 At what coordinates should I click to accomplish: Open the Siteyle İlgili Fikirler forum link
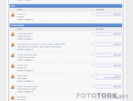click(41, 44)
